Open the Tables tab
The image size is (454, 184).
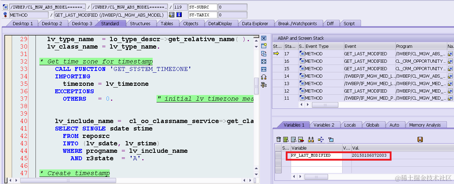[x=167, y=23]
